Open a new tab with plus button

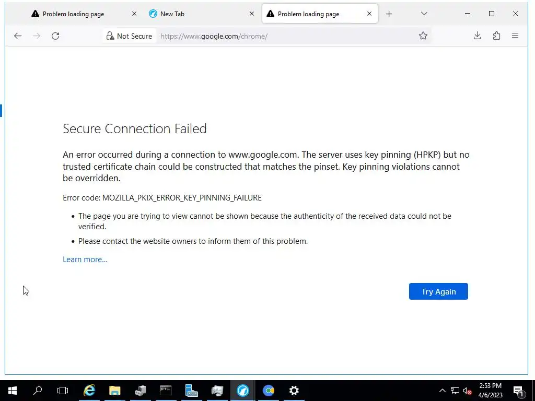[x=389, y=14]
